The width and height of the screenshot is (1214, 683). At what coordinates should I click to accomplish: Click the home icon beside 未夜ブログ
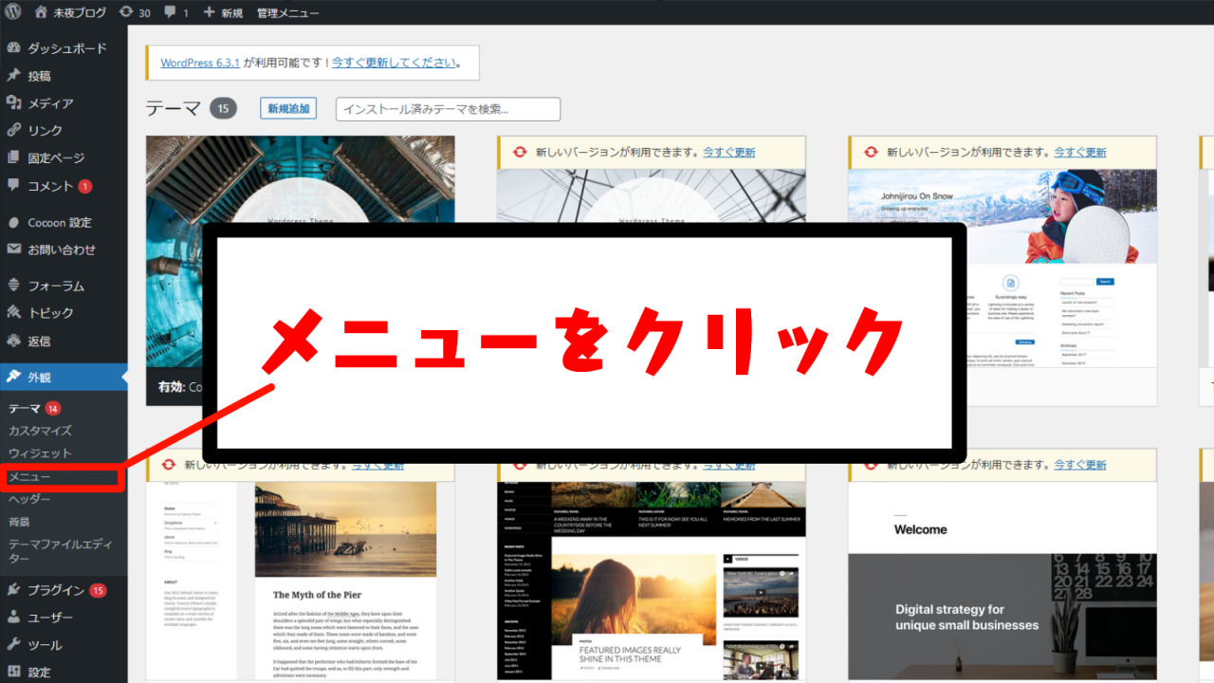click(41, 13)
